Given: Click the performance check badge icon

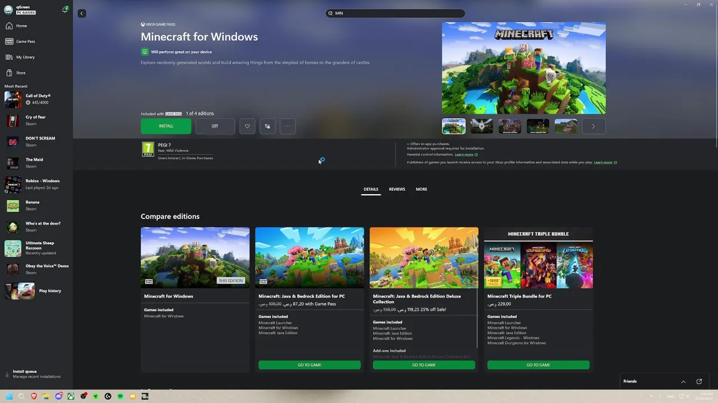Looking at the screenshot, I should [145, 52].
